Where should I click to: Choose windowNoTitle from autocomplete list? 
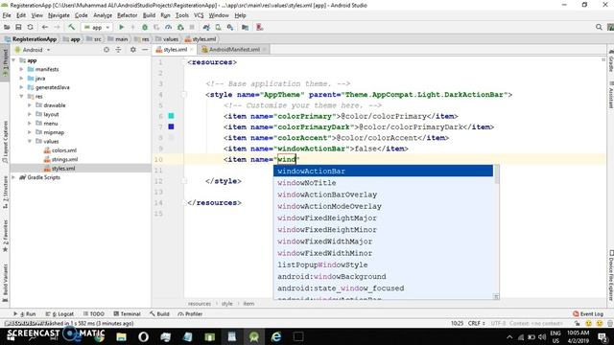click(383, 183)
